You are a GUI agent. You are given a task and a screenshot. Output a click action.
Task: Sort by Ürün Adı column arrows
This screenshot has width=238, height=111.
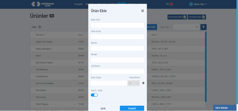(x=45, y=35)
